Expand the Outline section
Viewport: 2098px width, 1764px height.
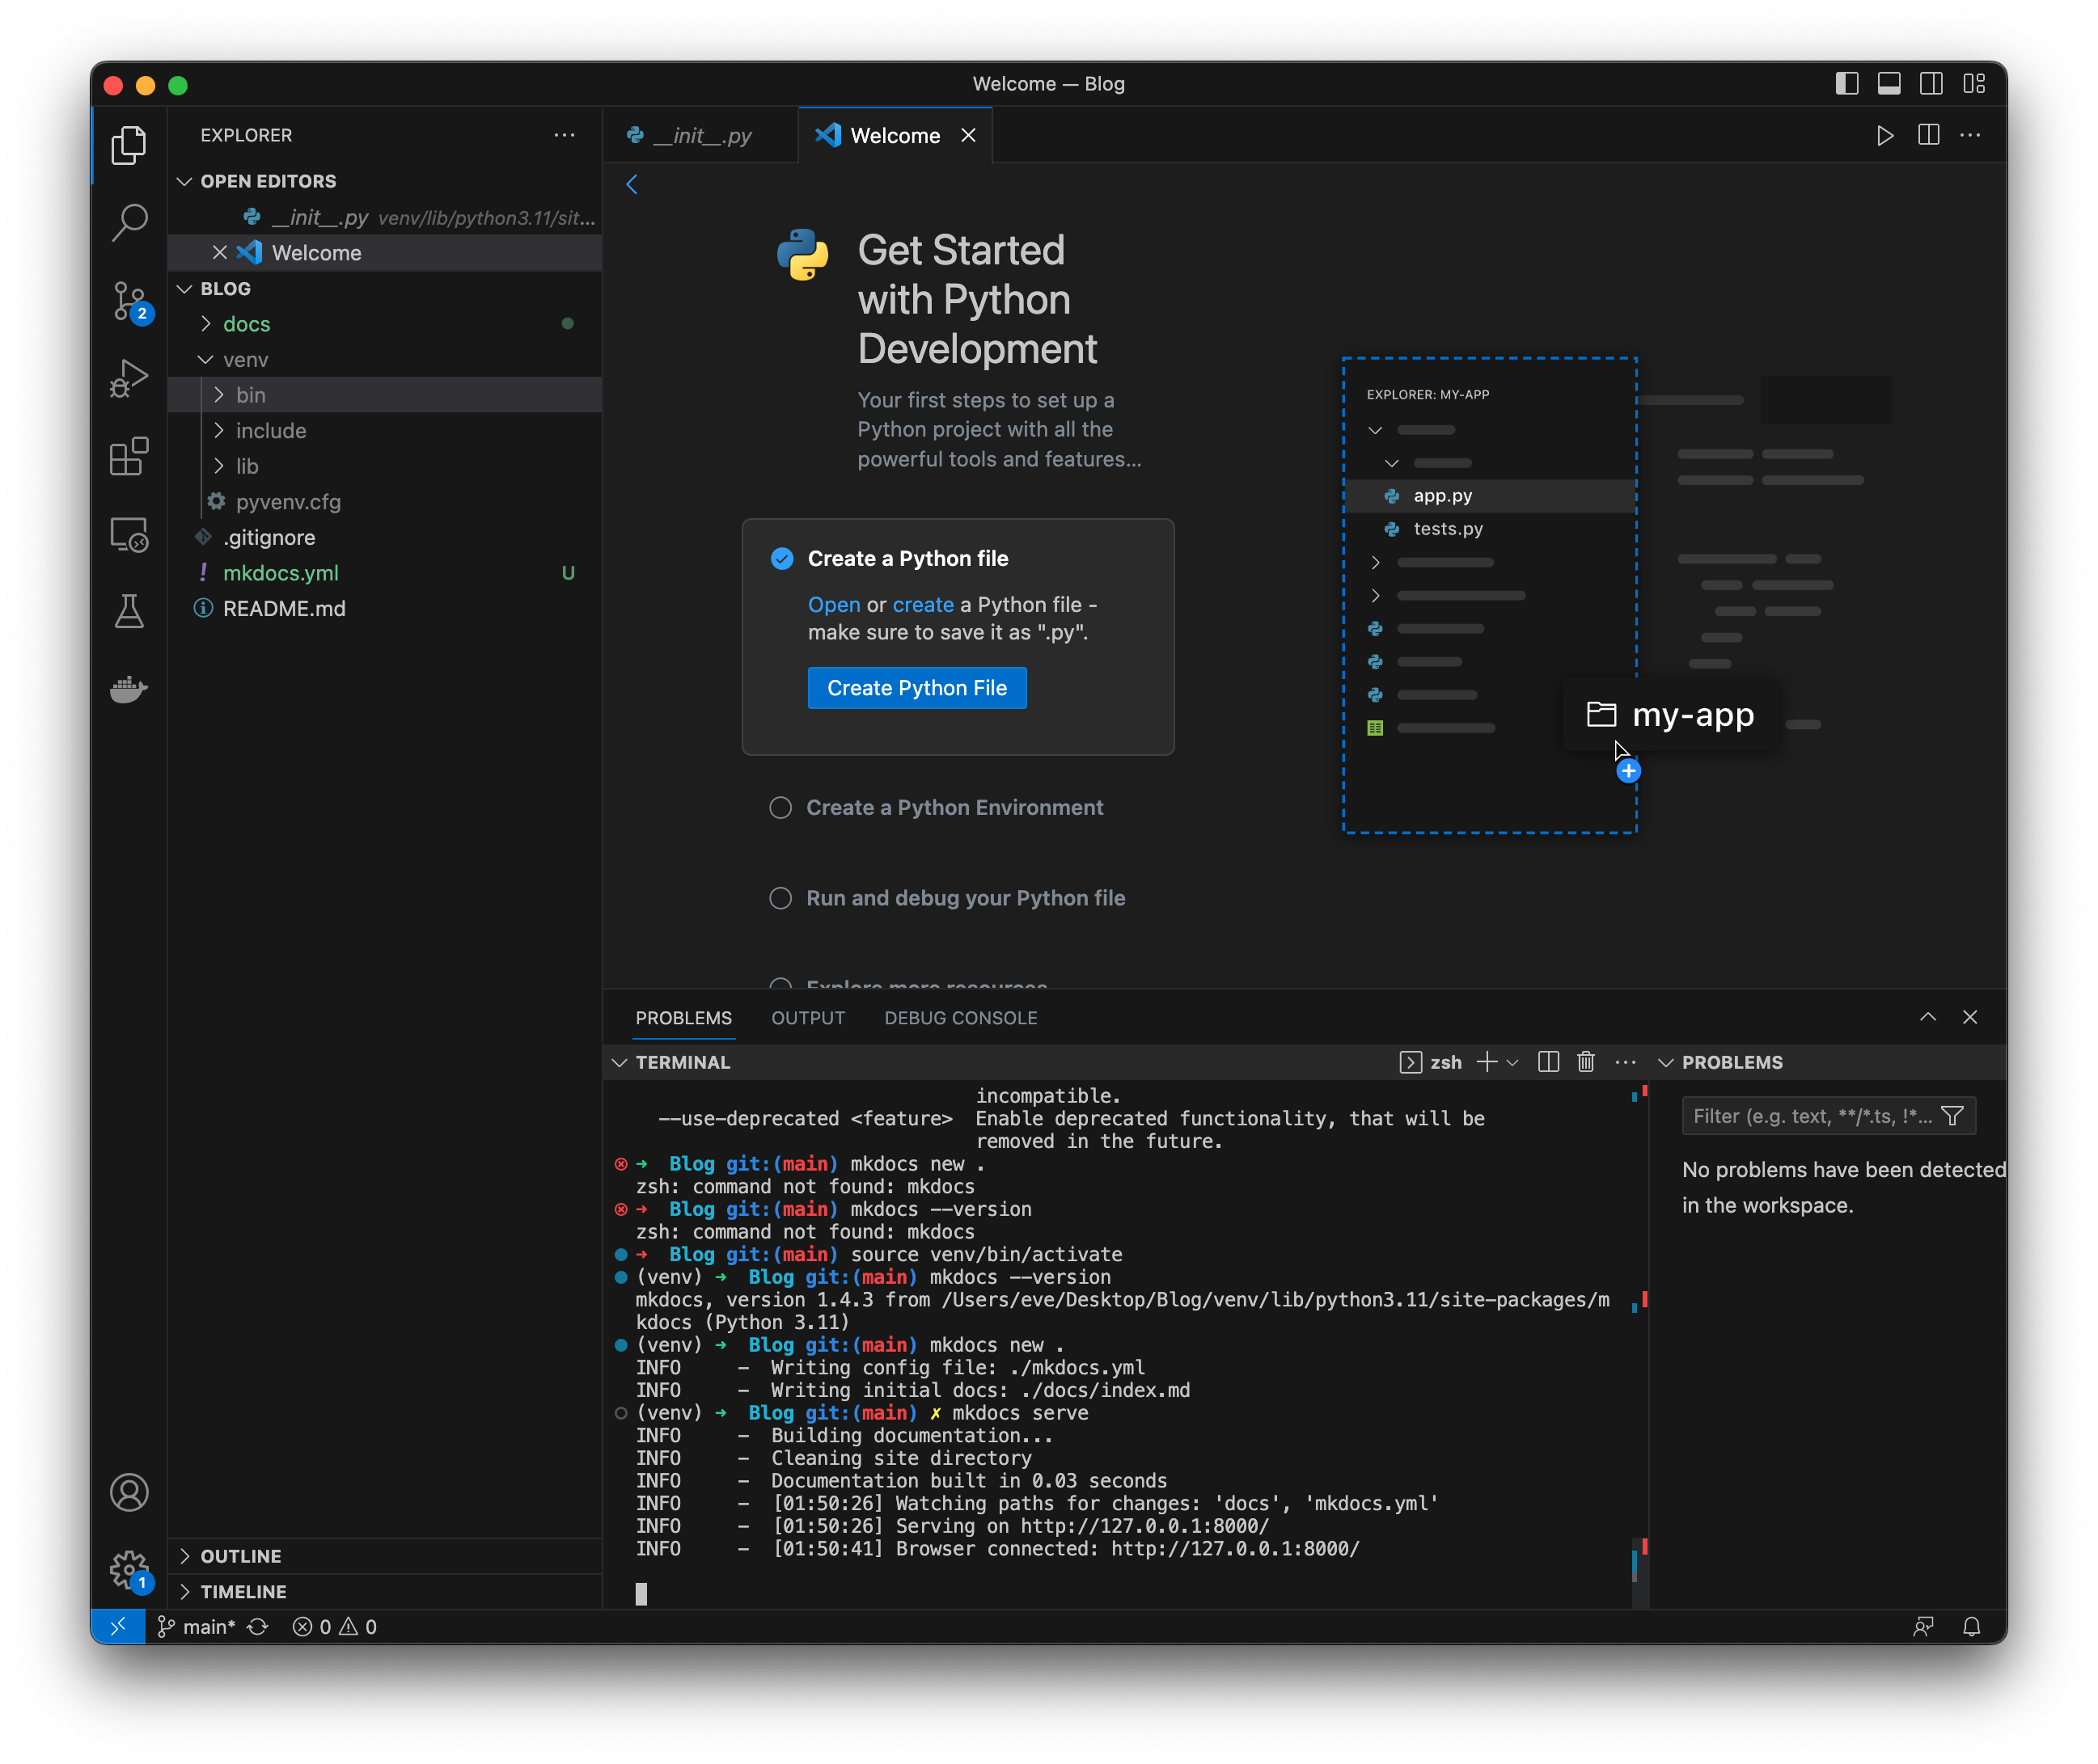(x=385, y=1556)
